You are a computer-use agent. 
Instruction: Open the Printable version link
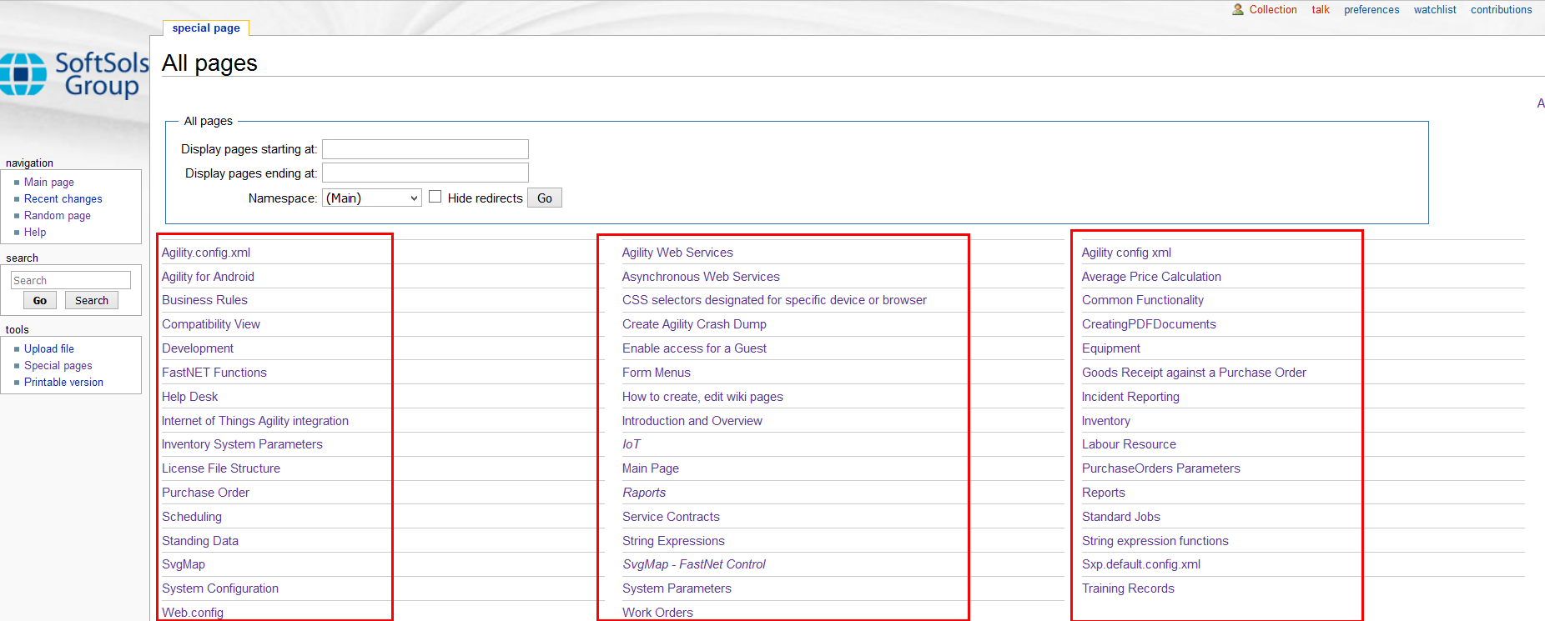pyautogui.click(x=63, y=383)
